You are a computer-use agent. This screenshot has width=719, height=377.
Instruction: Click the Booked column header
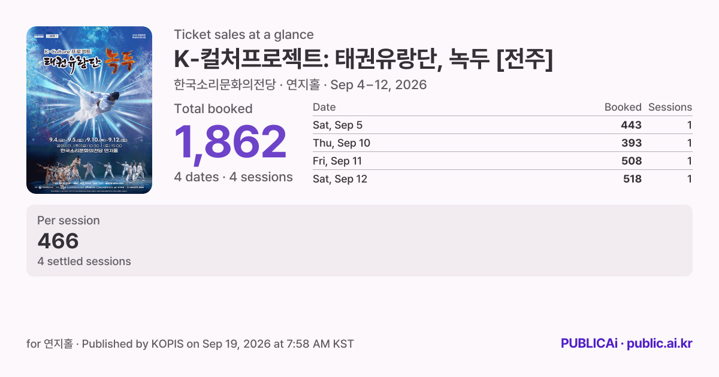623,107
